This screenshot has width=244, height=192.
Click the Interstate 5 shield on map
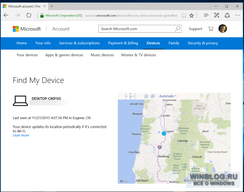click(x=160, y=147)
